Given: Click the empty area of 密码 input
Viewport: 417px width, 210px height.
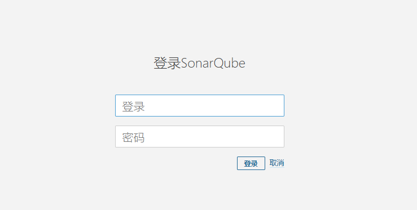Looking at the screenshot, I should coord(213,136).
